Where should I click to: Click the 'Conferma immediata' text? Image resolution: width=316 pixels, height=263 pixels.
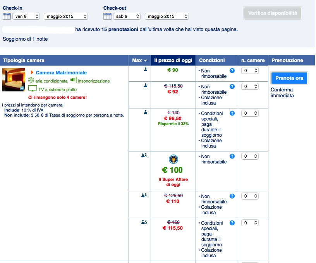[282, 93]
